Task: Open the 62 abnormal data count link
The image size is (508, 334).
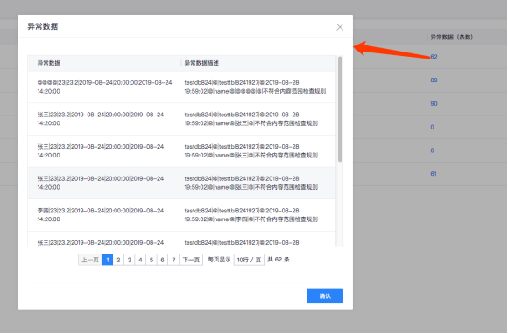Action: coord(434,57)
